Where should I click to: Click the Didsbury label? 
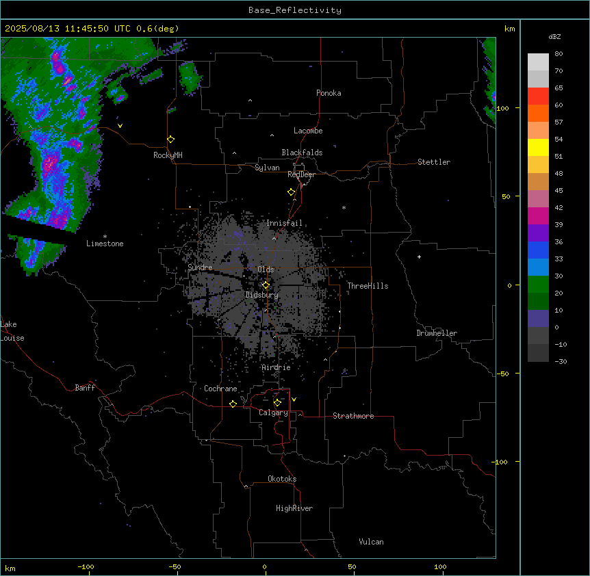click(262, 295)
